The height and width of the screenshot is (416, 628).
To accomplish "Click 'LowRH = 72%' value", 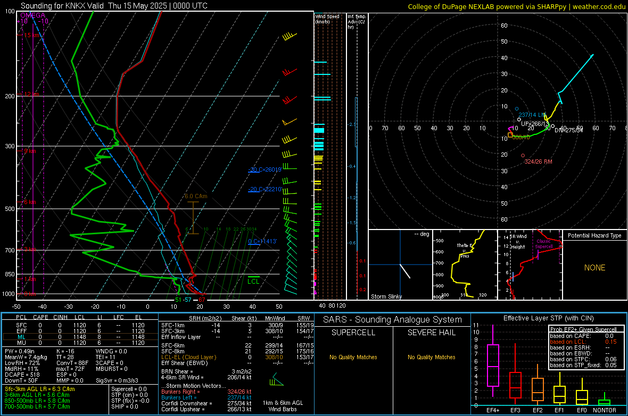I will point(22,363).
